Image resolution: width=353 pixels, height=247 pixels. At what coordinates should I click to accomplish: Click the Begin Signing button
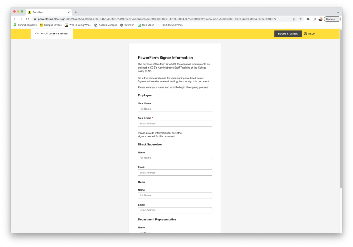(x=288, y=34)
